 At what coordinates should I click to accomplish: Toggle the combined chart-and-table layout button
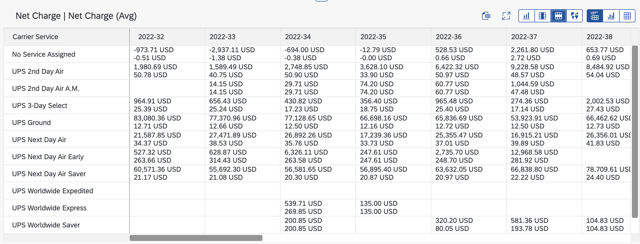click(x=595, y=16)
